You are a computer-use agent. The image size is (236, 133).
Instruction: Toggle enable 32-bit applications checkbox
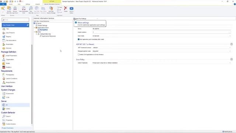pyautogui.click(x=79, y=54)
